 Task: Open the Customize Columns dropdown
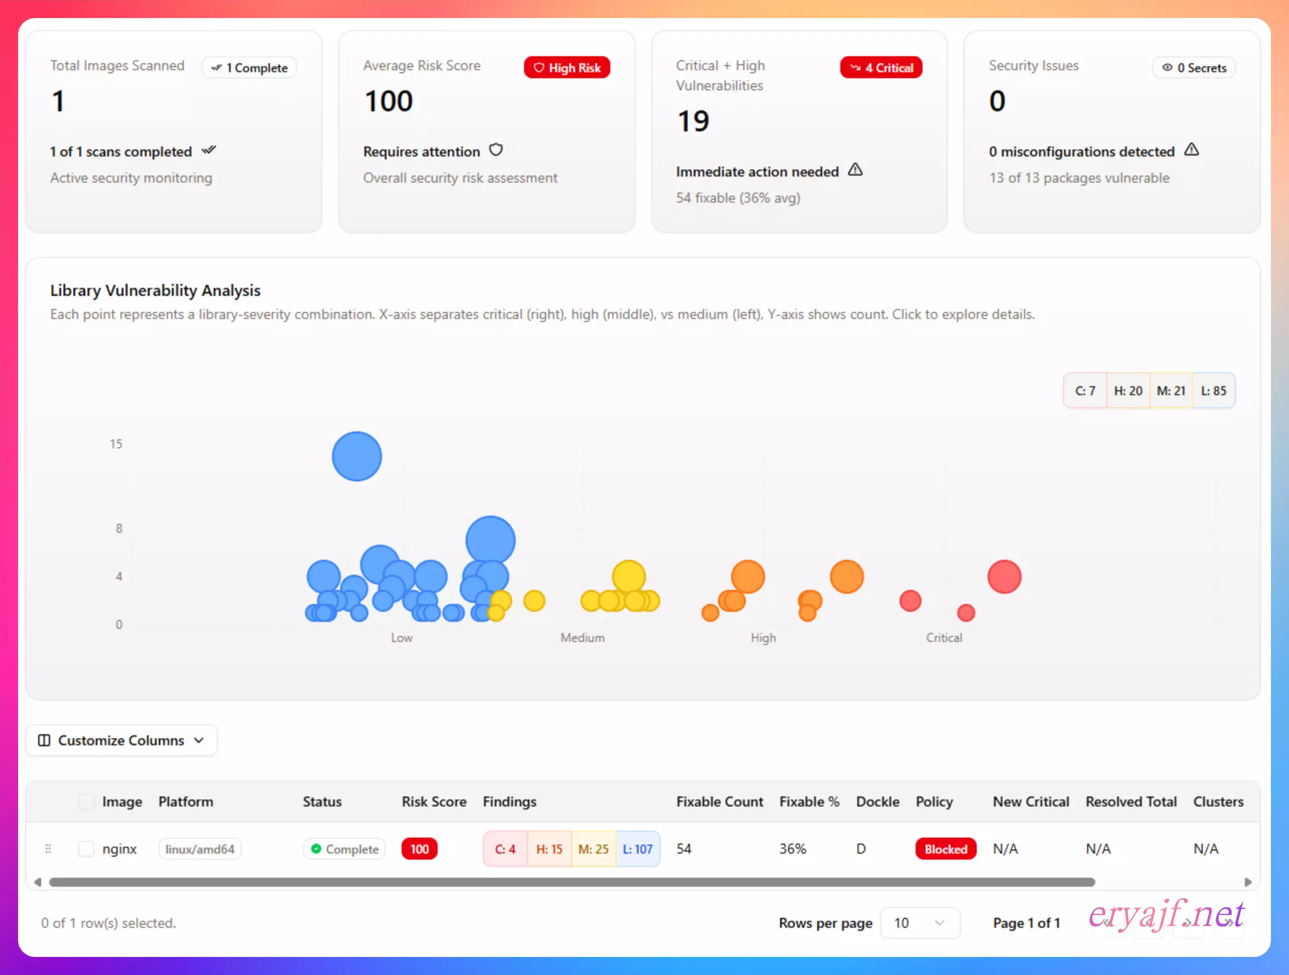click(121, 740)
